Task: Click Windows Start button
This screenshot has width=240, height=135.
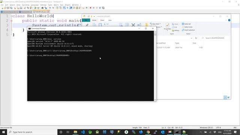Action: click(x=3, y=132)
